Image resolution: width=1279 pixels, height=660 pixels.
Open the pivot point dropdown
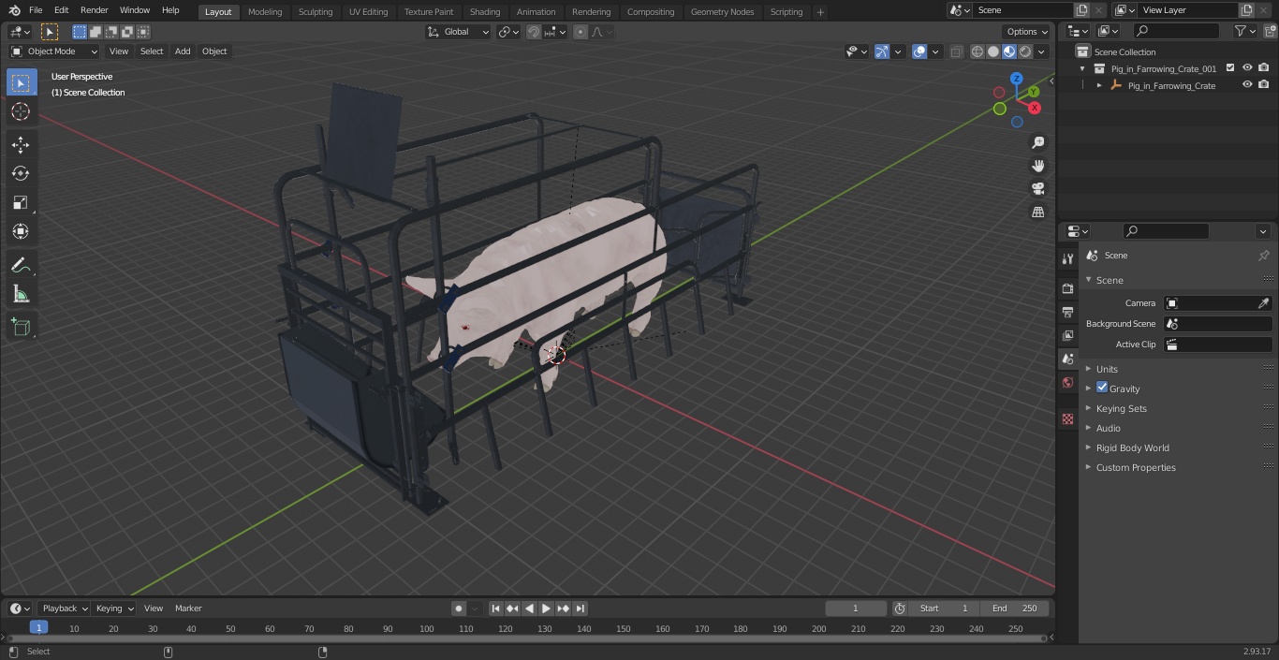click(508, 32)
